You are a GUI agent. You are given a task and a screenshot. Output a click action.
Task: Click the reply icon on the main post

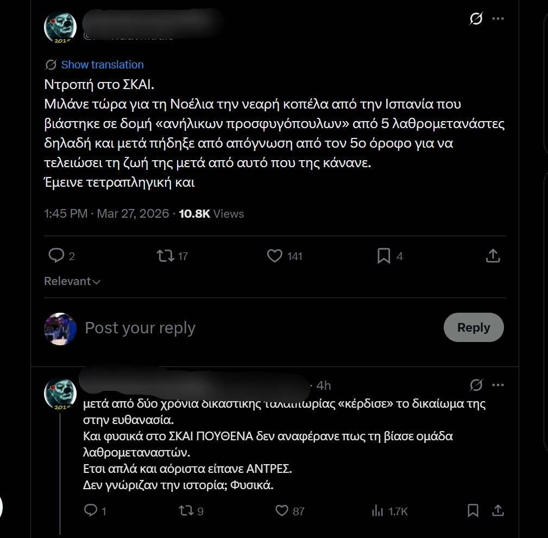56,256
